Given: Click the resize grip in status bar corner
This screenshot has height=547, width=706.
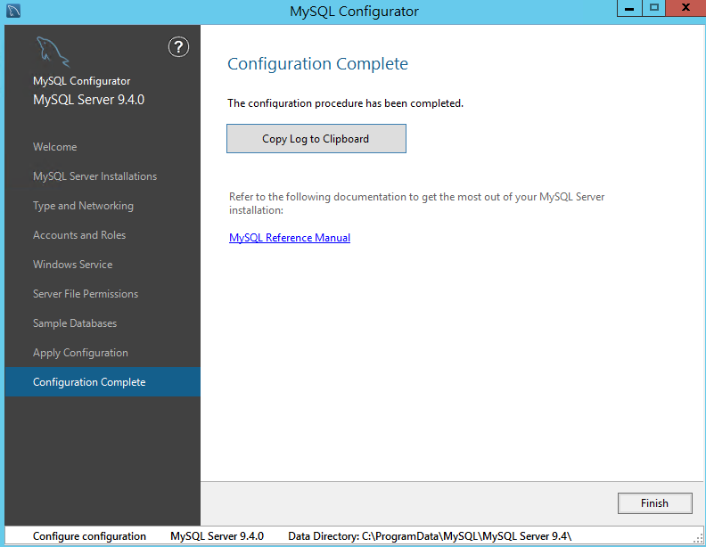Looking at the screenshot, I should (x=698, y=537).
